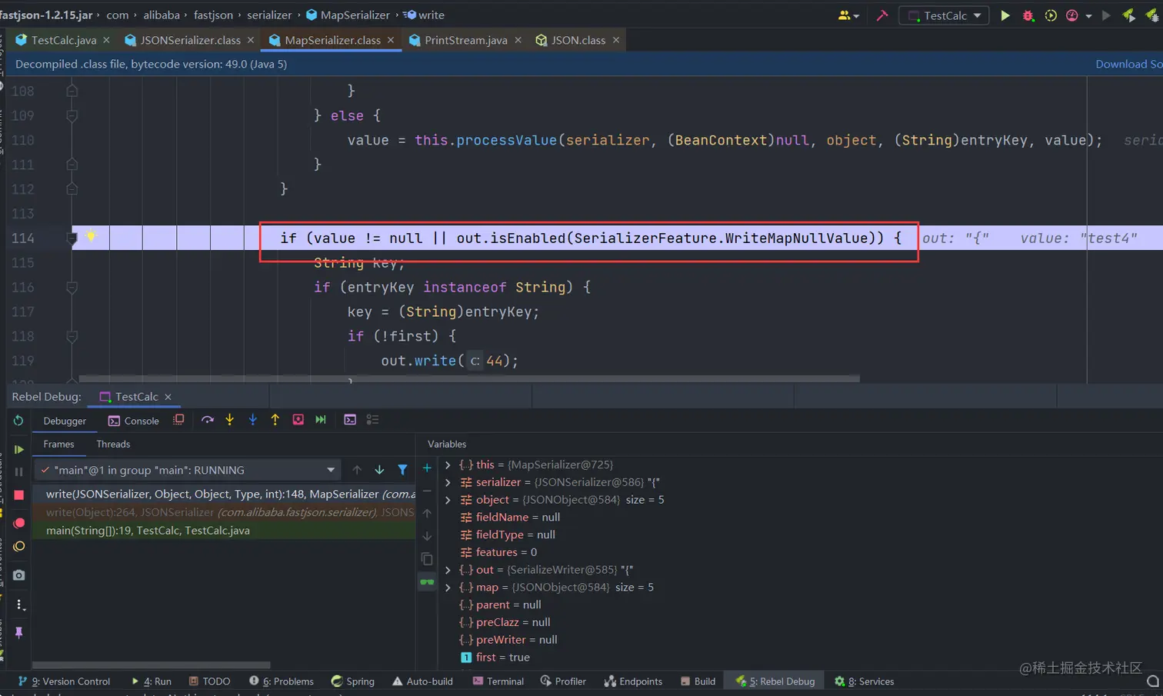Open the Terminal tool window button
The image size is (1163, 696).
(498, 681)
